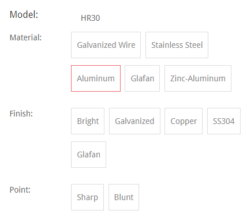Select Sharp point option
Image resolution: width=247 pixels, height=218 pixels.
(x=87, y=197)
